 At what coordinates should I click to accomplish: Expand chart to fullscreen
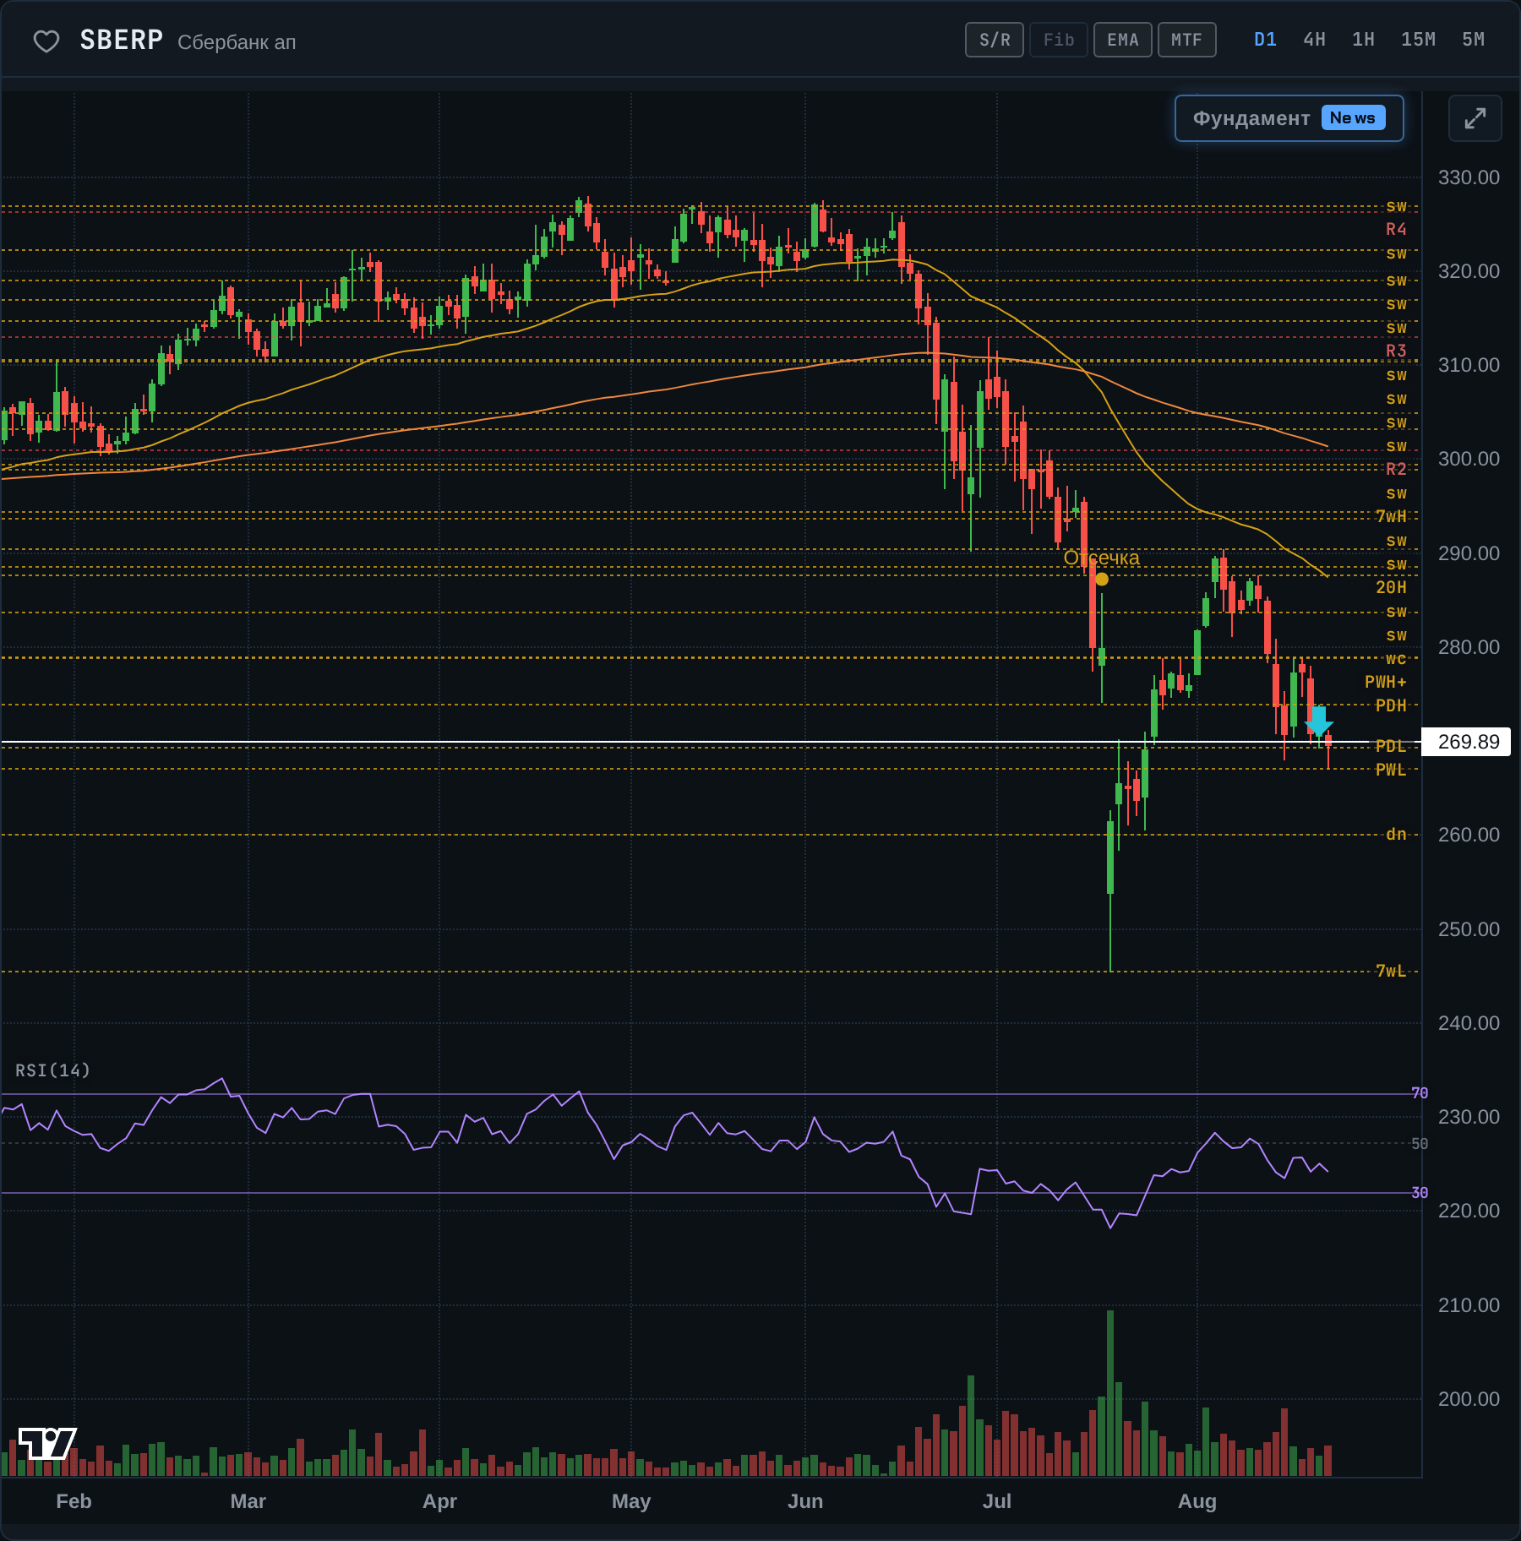tap(1475, 118)
